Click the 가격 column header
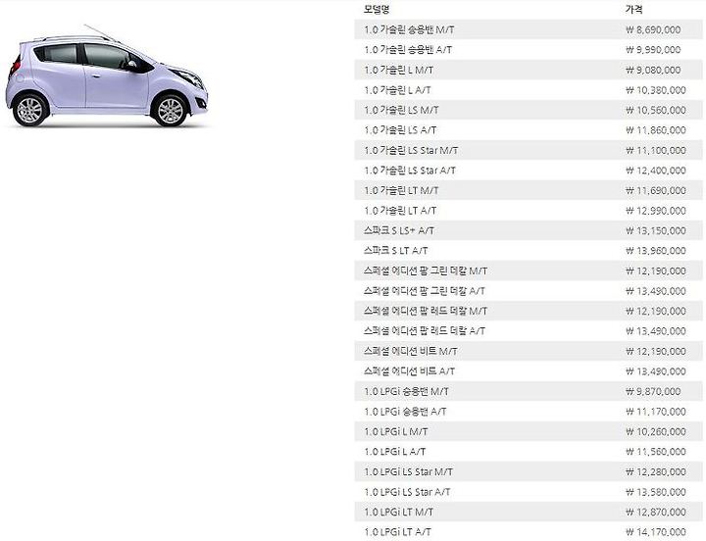Image resolution: width=706 pixels, height=541 pixels. pos(633,9)
